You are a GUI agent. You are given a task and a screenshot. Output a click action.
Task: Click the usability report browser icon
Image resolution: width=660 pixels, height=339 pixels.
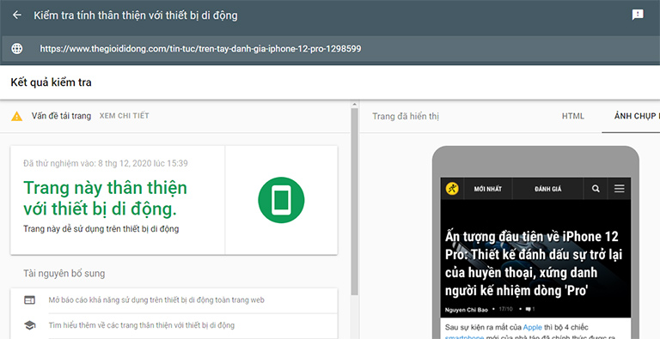tap(29, 300)
